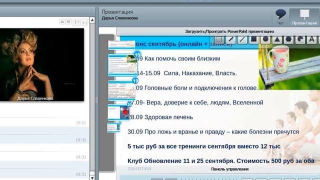Click the chat panel vertical scrollbar track
Image resolution: width=320 pixels, height=180 pixels.
click(92, 97)
